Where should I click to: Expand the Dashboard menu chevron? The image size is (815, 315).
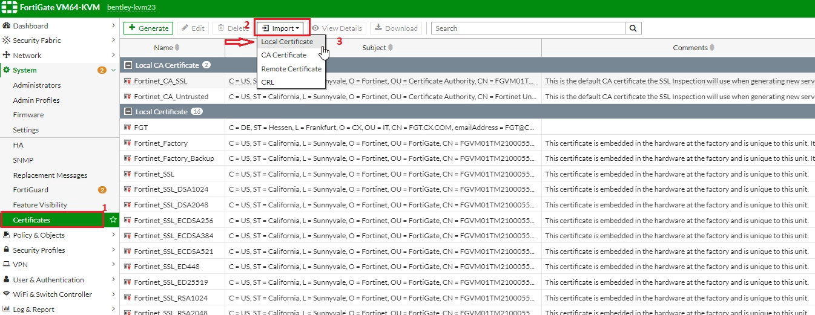[113, 26]
